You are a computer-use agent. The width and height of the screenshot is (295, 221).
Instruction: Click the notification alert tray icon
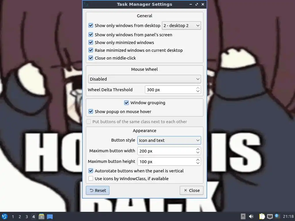tap(277, 216)
